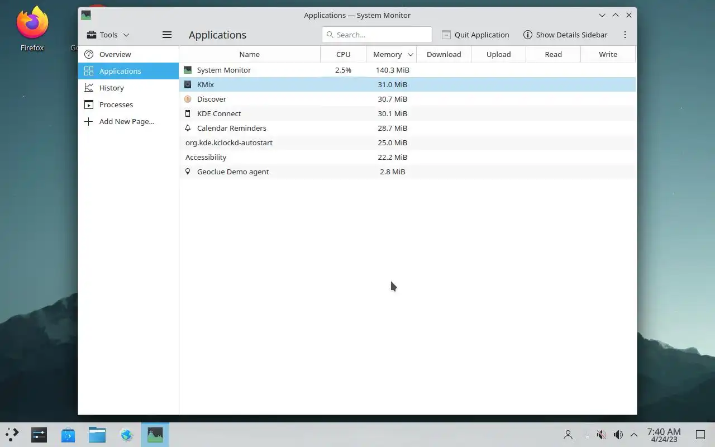Click the user icon in system tray
Screen dimensions: 715x447
point(568,435)
